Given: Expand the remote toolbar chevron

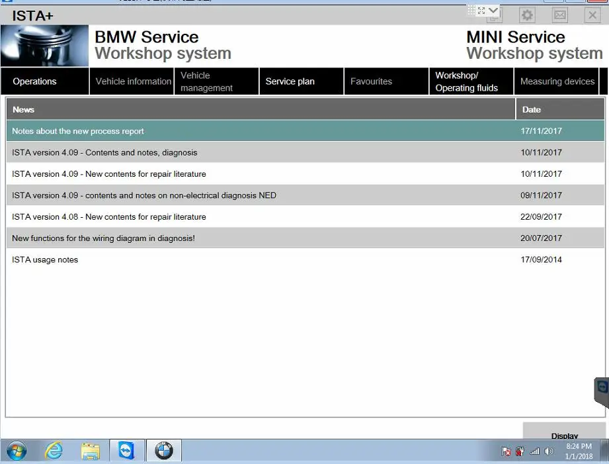Looking at the screenshot, I should tap(493, 10).
